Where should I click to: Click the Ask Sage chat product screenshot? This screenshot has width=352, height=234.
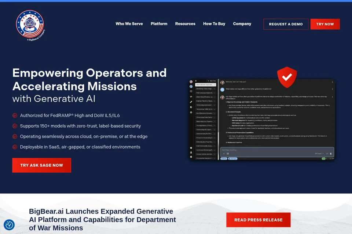[262, 119]
